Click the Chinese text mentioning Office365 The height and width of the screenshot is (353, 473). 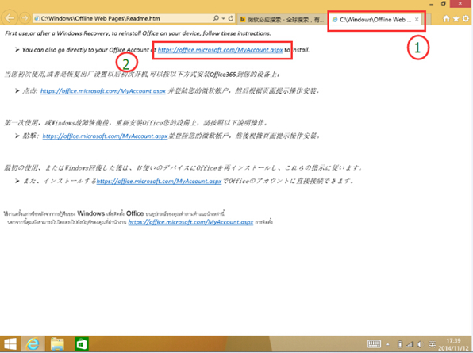[142, 74]
